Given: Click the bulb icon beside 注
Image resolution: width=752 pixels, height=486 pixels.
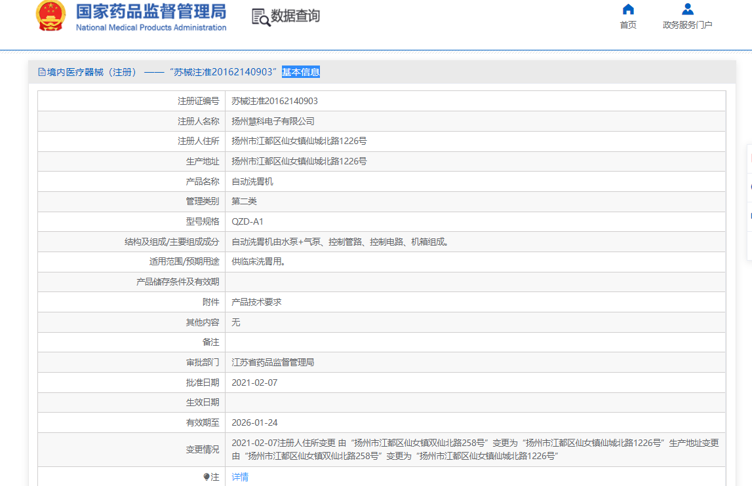Looking at the screenshot, I should [x=207, y=477].
